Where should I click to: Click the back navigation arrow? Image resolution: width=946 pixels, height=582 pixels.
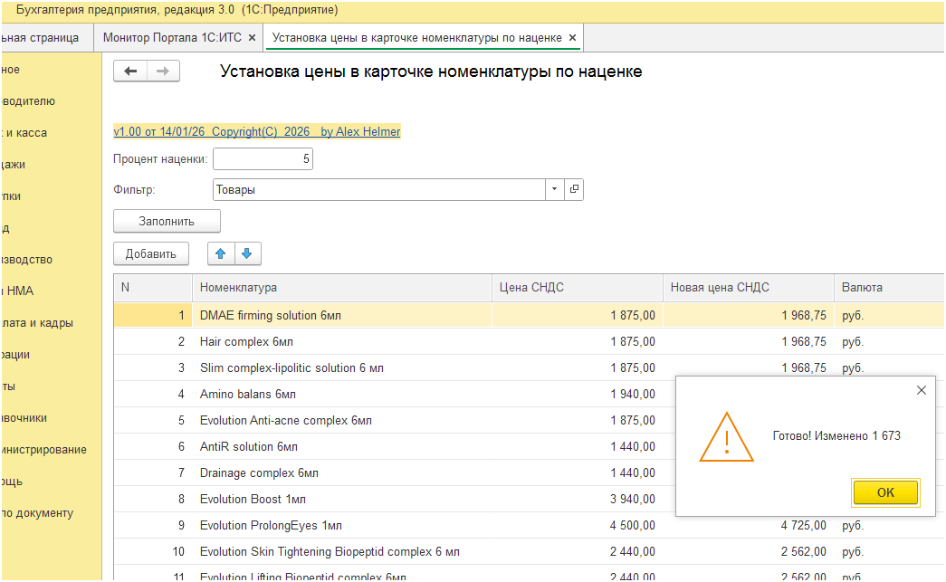click(130, 72)
